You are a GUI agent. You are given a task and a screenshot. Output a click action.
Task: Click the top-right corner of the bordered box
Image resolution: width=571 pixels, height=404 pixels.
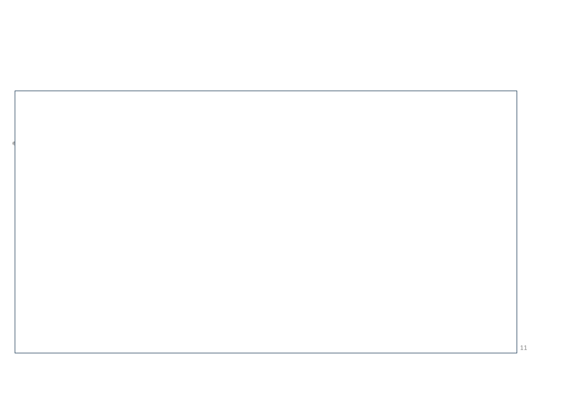click(517, 91)
